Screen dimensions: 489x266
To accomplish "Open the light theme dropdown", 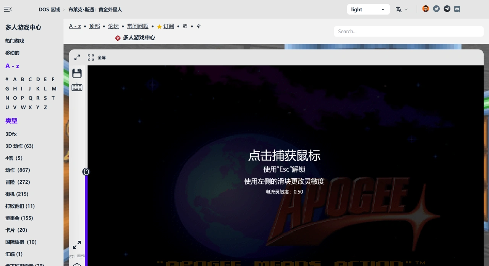I will click(x=368, y=10).
